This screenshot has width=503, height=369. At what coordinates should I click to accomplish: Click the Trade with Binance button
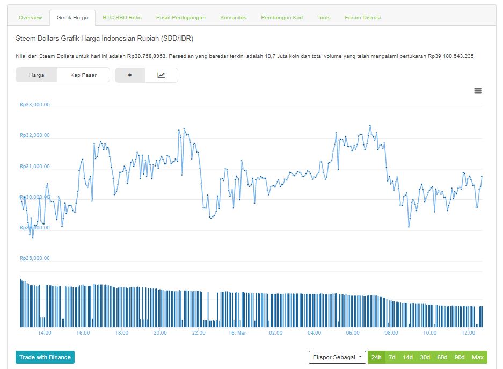45,357
